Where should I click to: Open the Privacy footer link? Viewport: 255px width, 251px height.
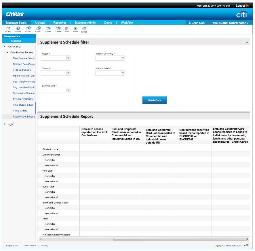tap(45, 246)
